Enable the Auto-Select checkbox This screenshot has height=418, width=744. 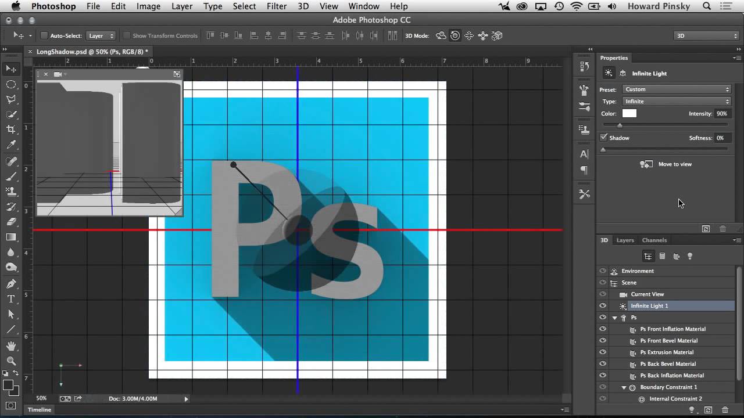(44, 35)
